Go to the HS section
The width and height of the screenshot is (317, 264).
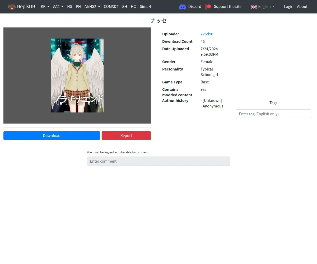click(x=69, y=7)
